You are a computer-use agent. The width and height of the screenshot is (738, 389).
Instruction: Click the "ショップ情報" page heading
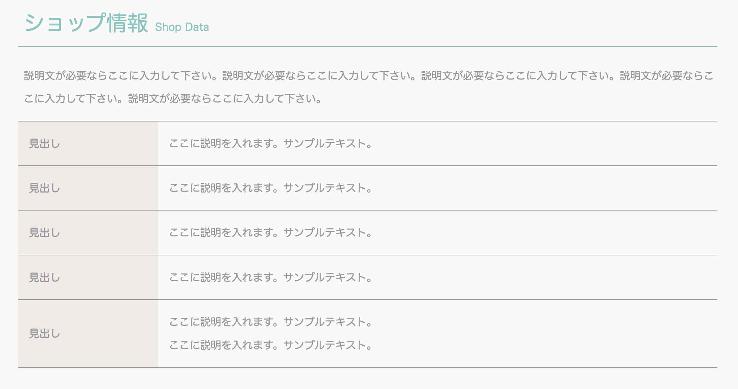click(86, 23)
